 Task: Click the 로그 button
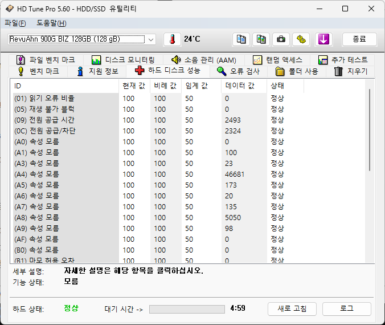click(346, 309)
